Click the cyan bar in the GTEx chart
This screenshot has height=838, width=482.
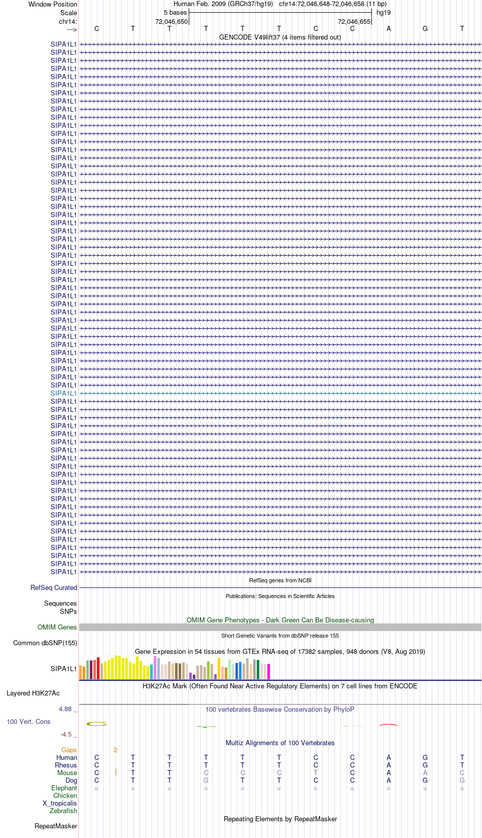point(151,672)
